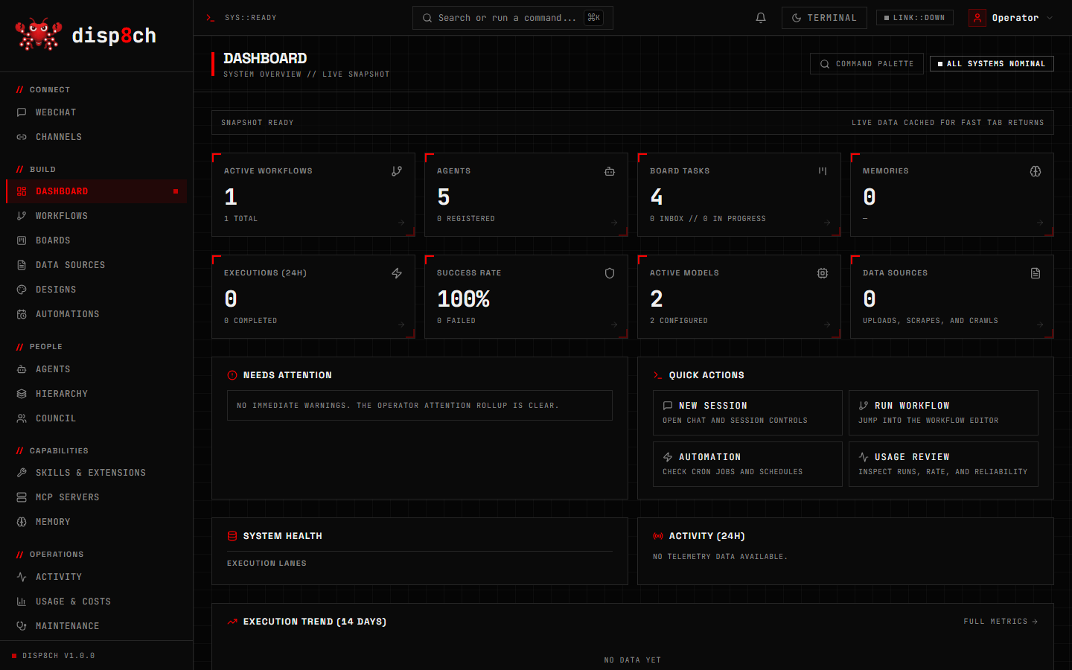
Task: Click the shield icon on Success Rate card
Action: [x=610, y=273]
